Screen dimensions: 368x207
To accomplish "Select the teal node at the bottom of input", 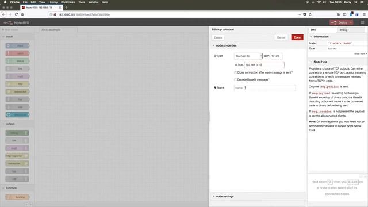I will 17,114.
